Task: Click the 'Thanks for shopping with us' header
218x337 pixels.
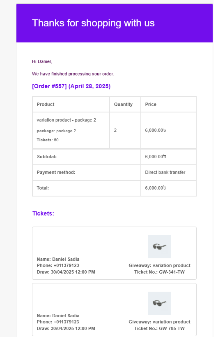Action: click(93, 23)
